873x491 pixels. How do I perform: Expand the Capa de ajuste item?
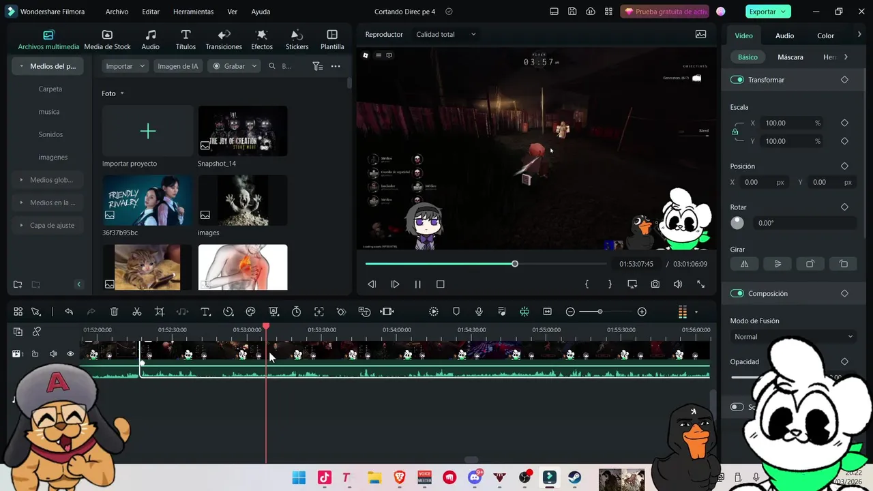[x=22, y=225]
